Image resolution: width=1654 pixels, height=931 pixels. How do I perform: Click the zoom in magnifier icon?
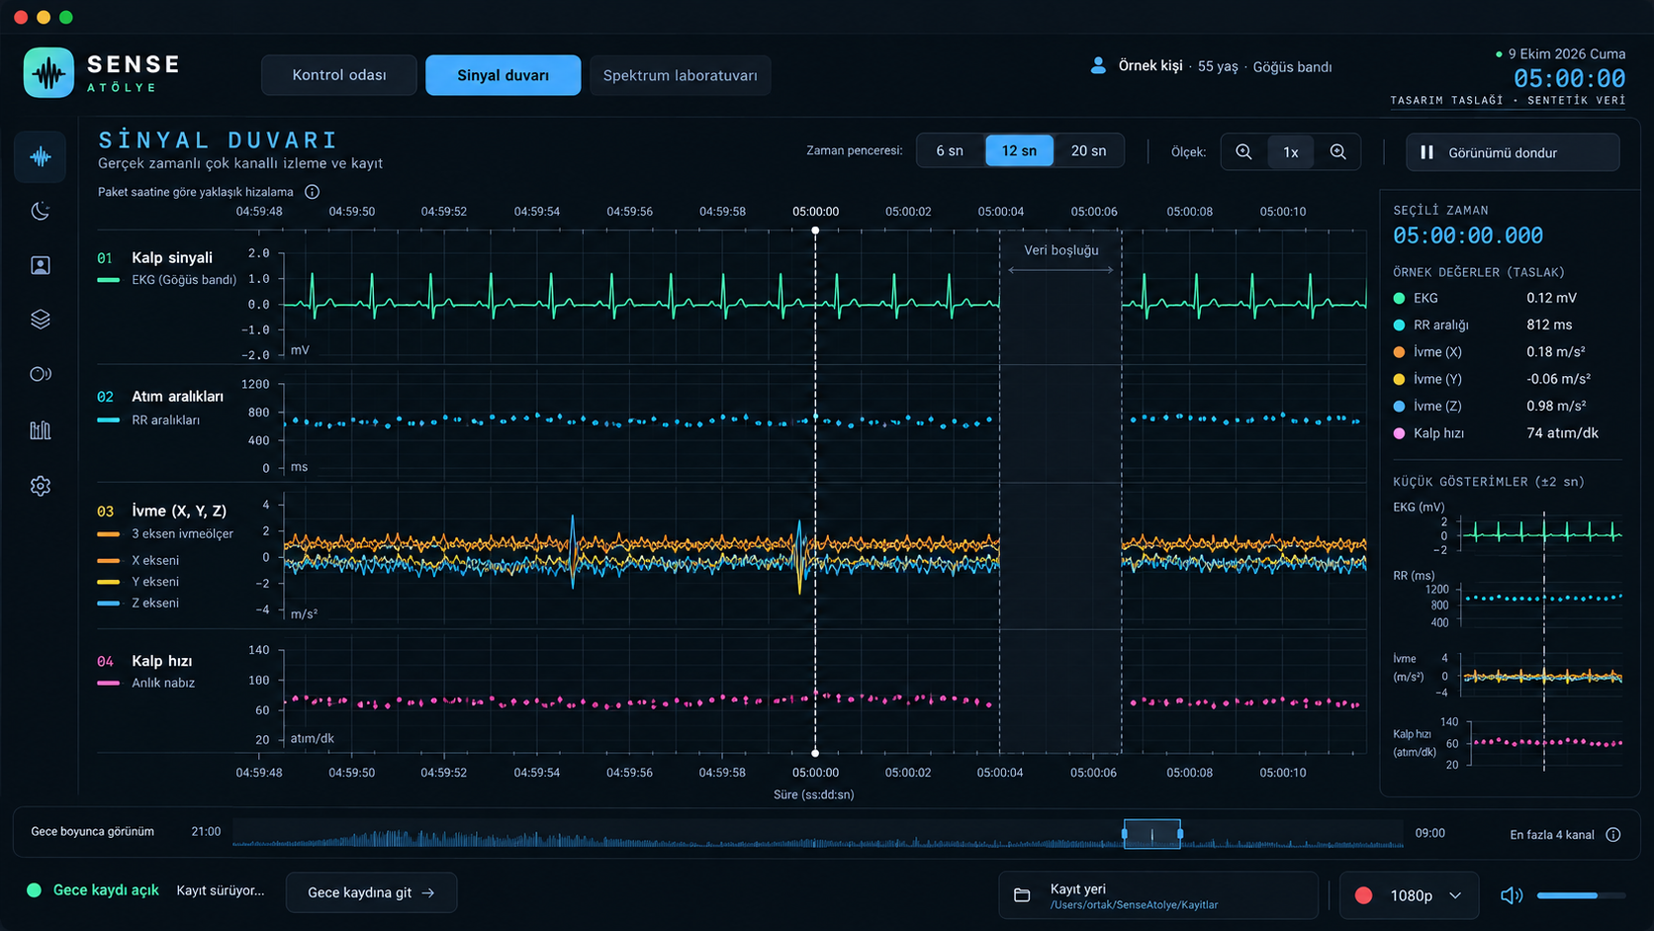click(1337, 151)
